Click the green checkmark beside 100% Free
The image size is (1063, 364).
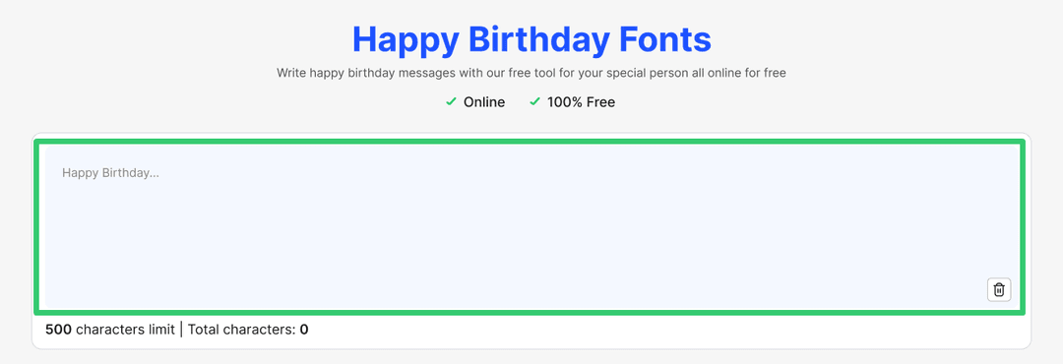tap(534, 101)
